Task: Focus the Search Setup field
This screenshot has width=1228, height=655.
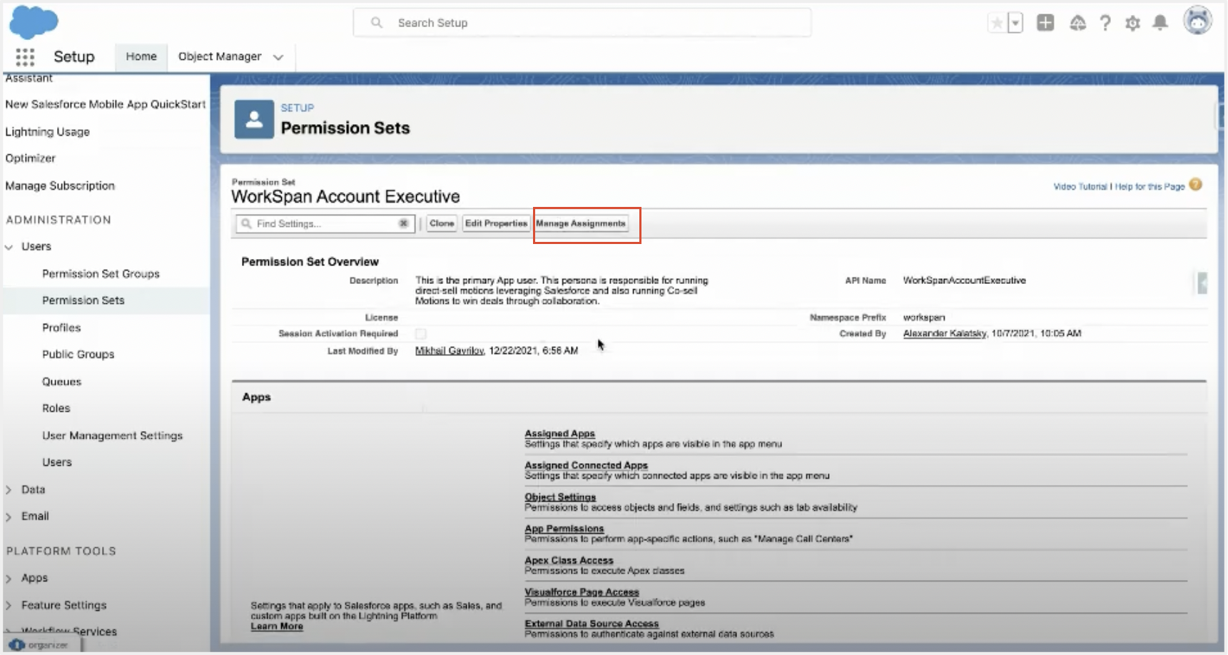Action: [582, 23]
